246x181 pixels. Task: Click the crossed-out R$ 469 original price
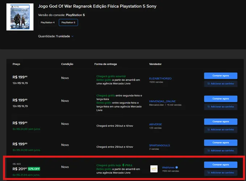(x=17, y=164)
